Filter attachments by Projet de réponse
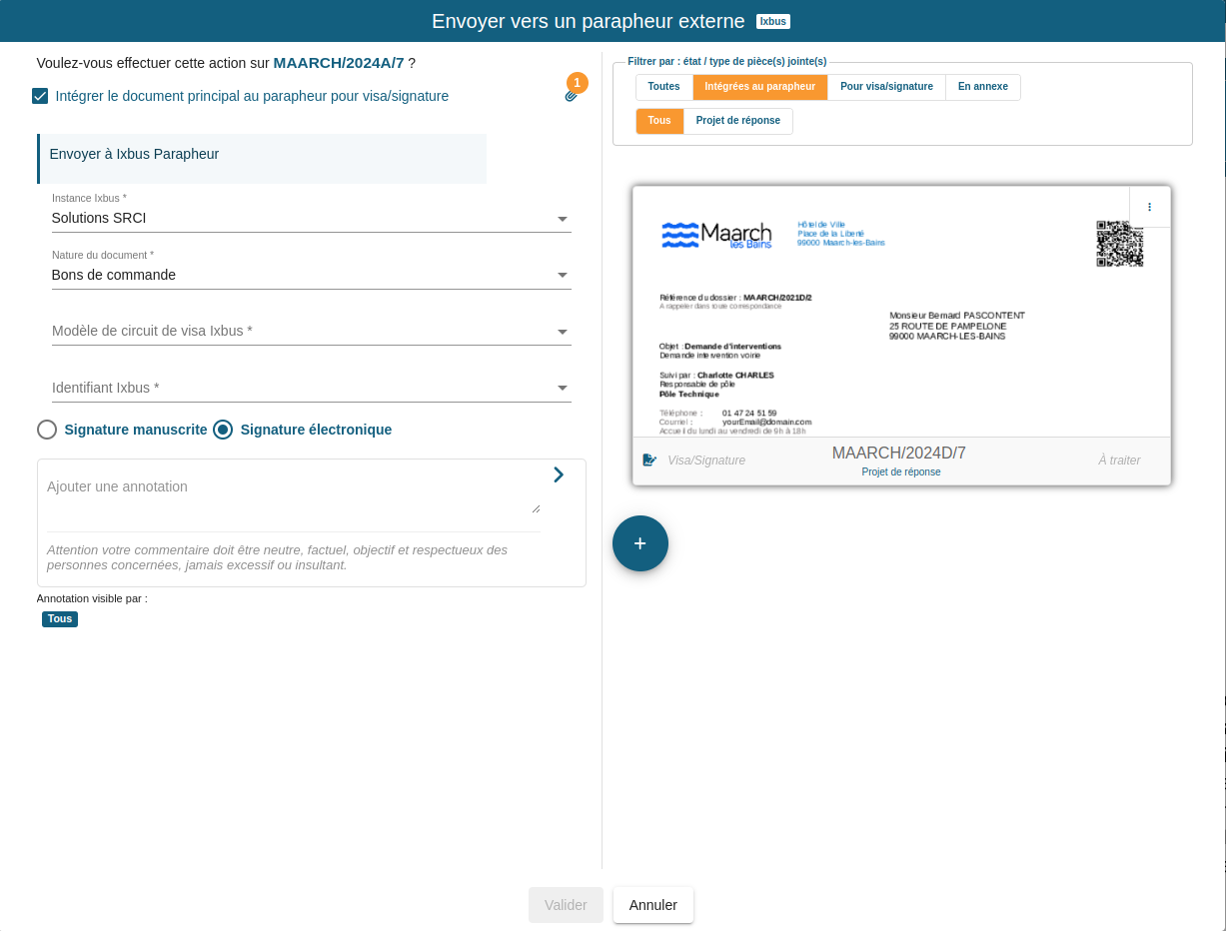 [737, 121]
